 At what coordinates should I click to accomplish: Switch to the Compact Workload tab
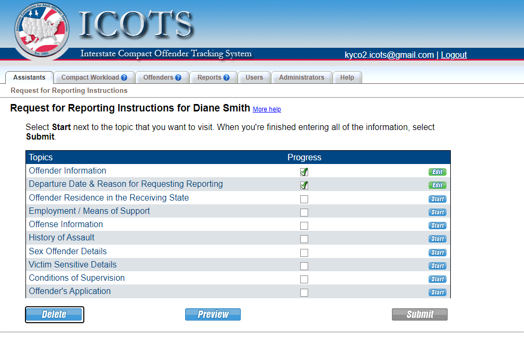(94, 77)
